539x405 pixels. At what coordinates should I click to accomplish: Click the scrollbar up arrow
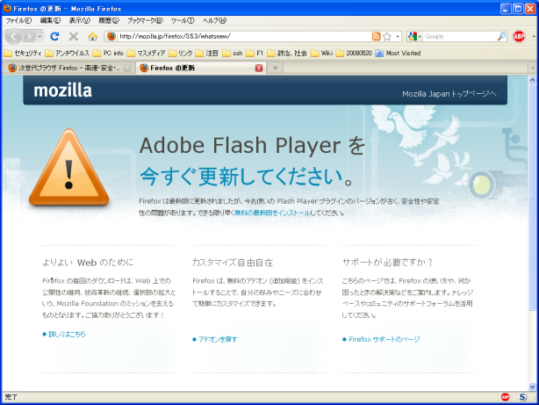pos(533,80)
